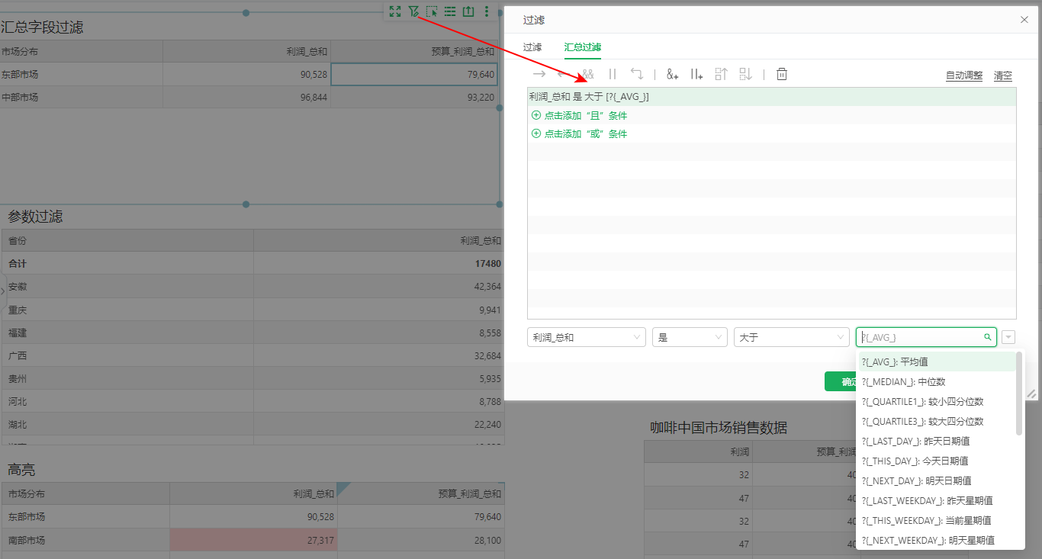Image resolution: width=1042 pixels, height=559 pixels.
Task: Open the three-dot more menu on component toolbar
Action: point(487,11)
